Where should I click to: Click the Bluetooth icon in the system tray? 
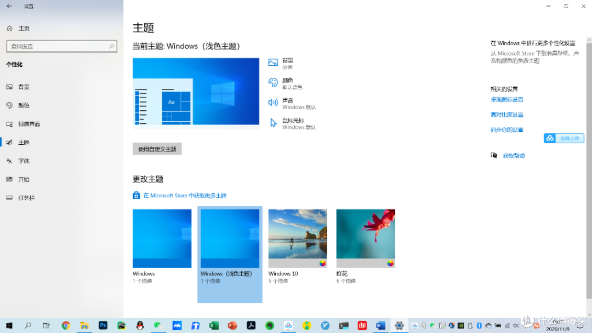pos(479,325)
